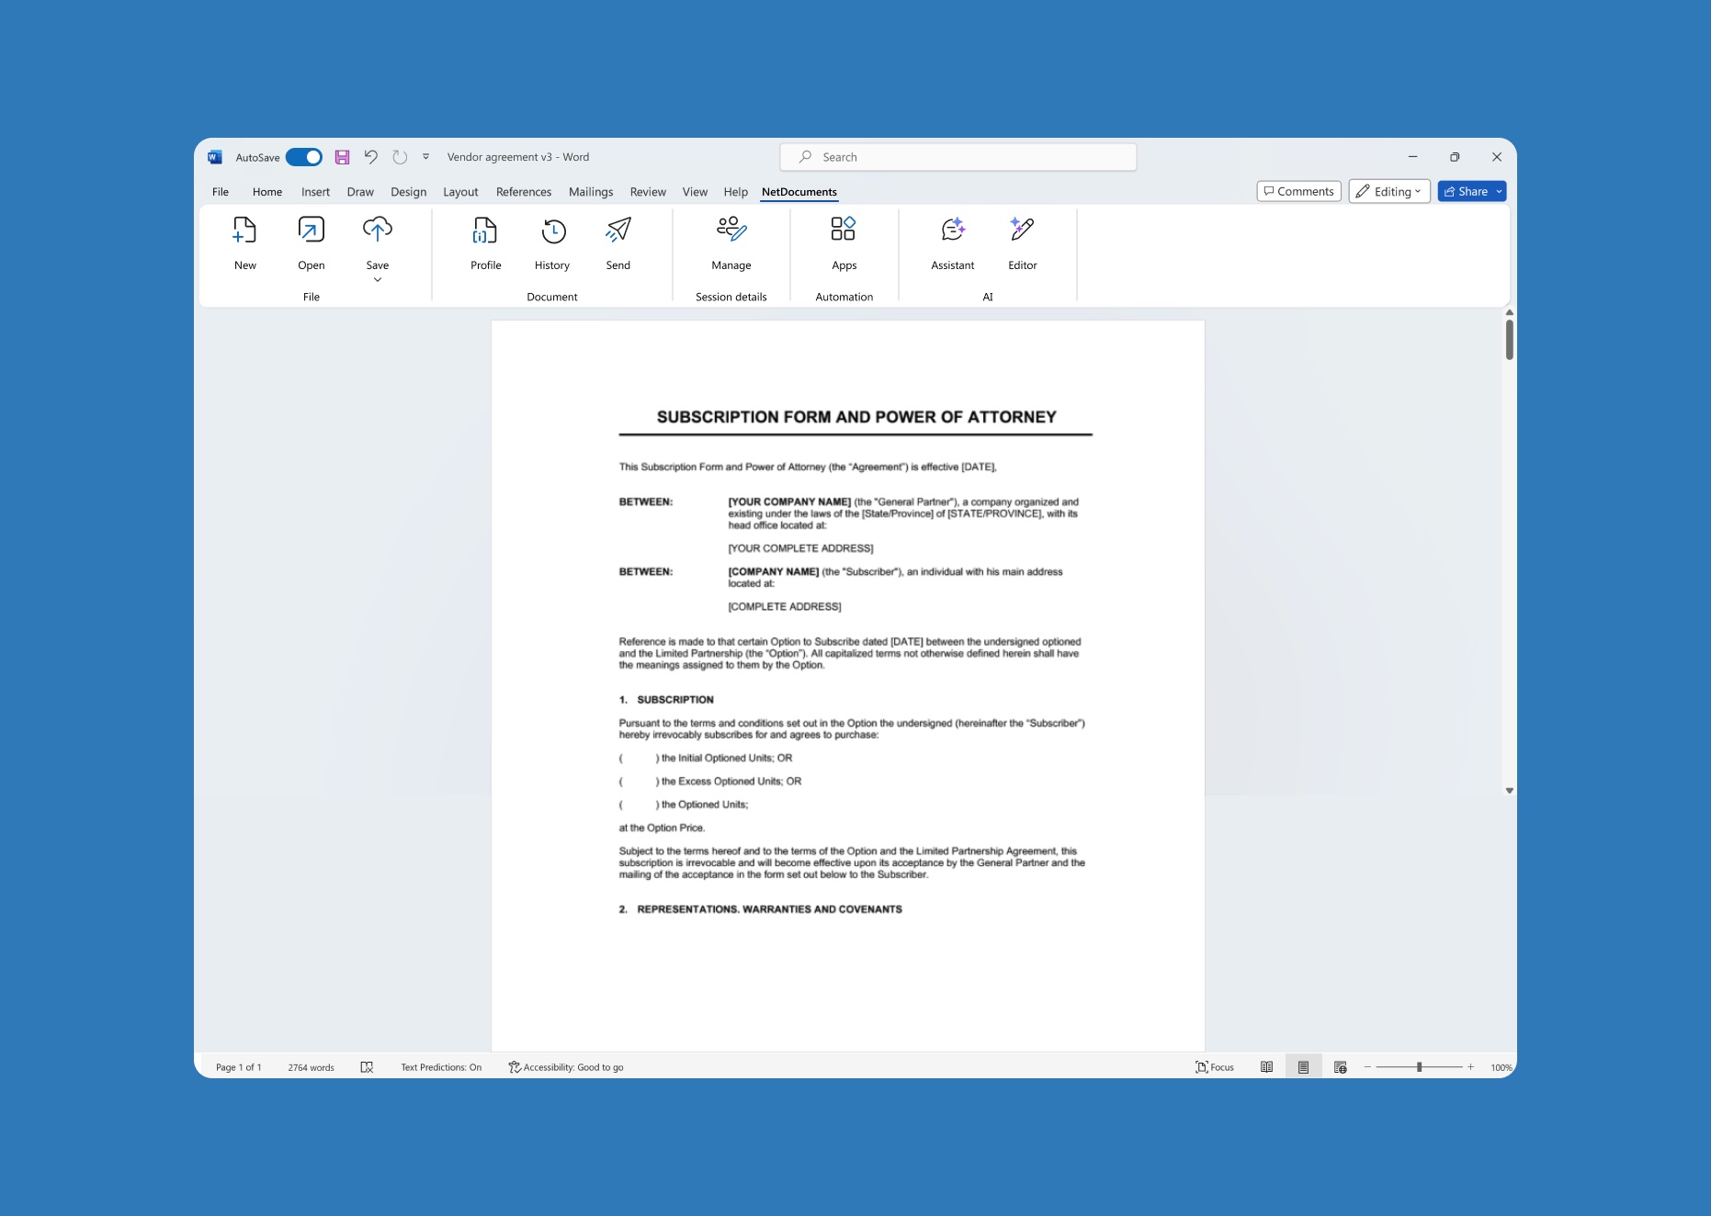Click Page 1 of 1 indicator

pyautogui.click(x=239, y=1067)
